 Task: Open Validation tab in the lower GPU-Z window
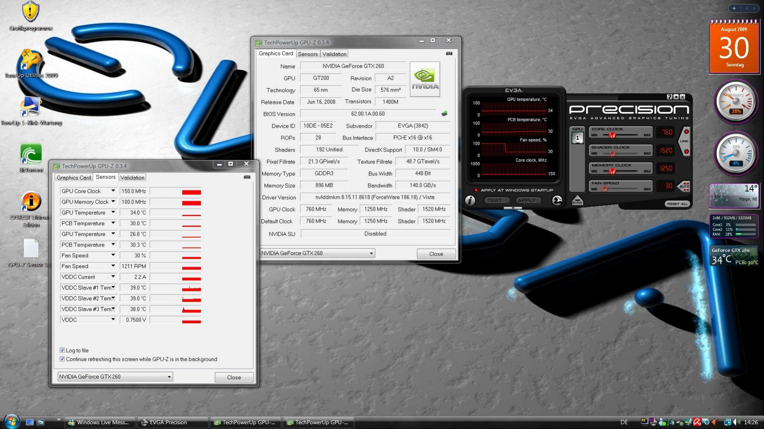pyautogui.click(x=132, y=177)
